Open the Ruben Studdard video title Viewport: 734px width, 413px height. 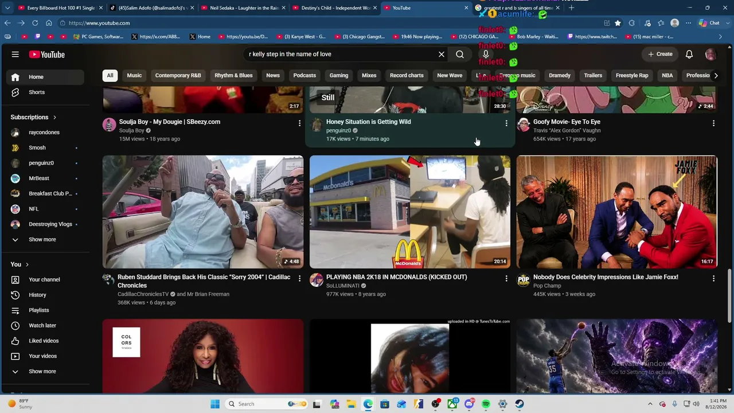pos(204,281)
